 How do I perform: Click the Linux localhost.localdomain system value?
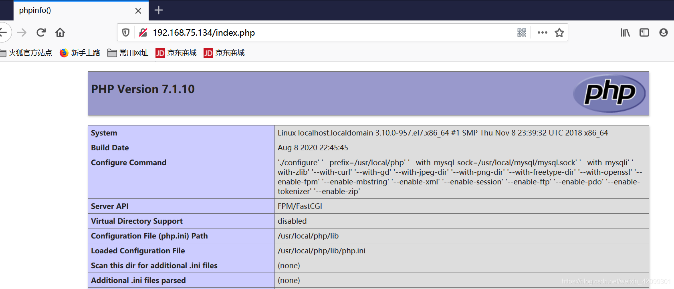pyautogui.click(x=443, y=133)
